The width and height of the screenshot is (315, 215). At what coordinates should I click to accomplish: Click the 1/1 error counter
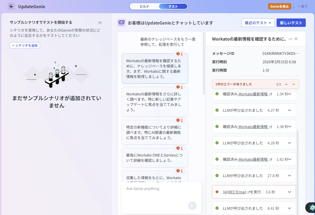pyautogui.click(x=279, y=84)
